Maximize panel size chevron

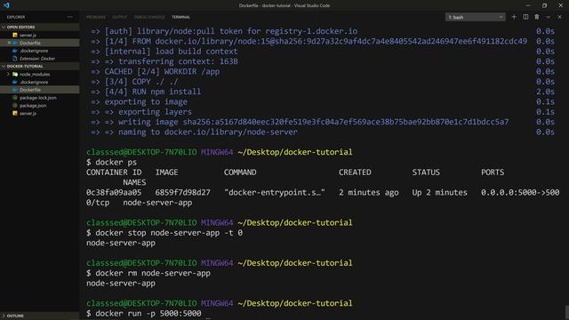pos(549,17)
